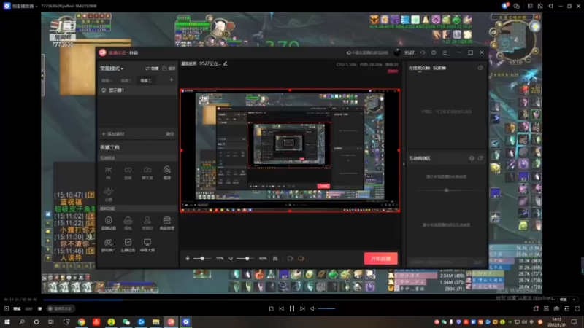
Task: Select the 玩家榜 player ranking tab
Action: pyautogui.click(x=439, y=68)
